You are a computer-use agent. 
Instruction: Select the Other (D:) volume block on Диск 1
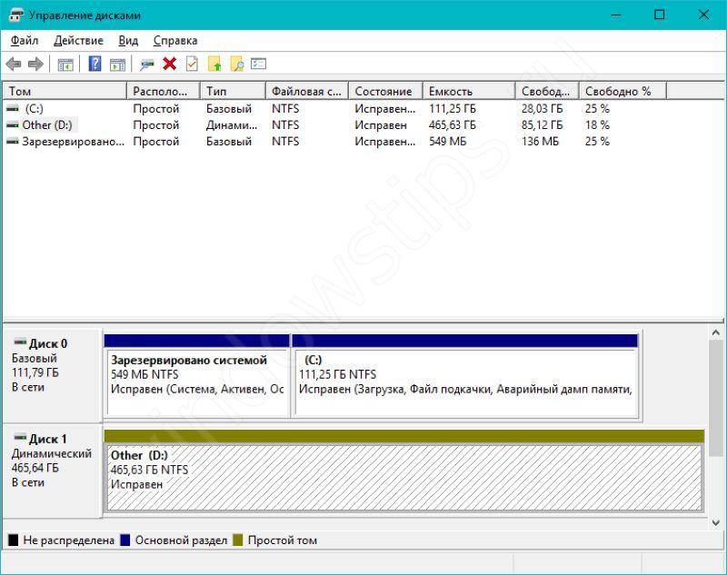(404, 471)
